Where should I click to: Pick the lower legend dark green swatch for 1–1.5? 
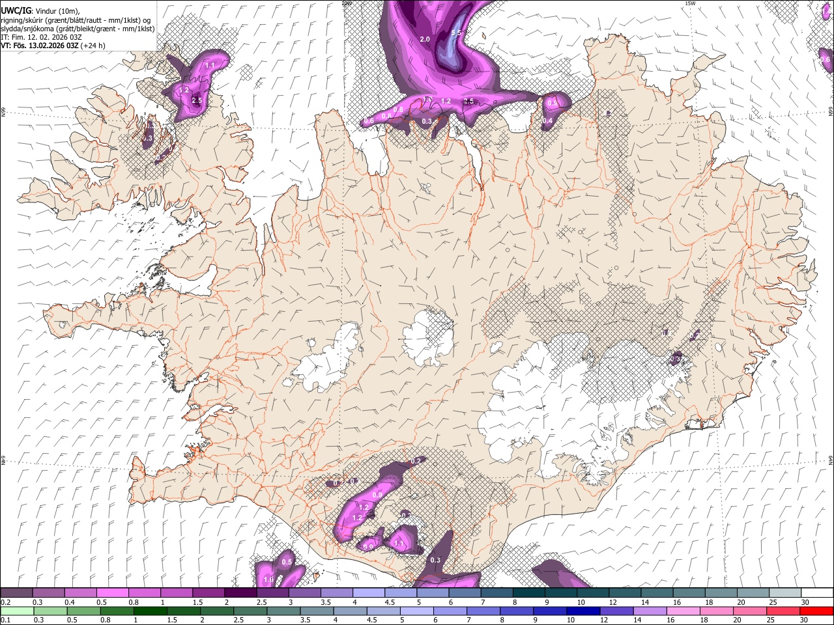(x=150, y=611)
